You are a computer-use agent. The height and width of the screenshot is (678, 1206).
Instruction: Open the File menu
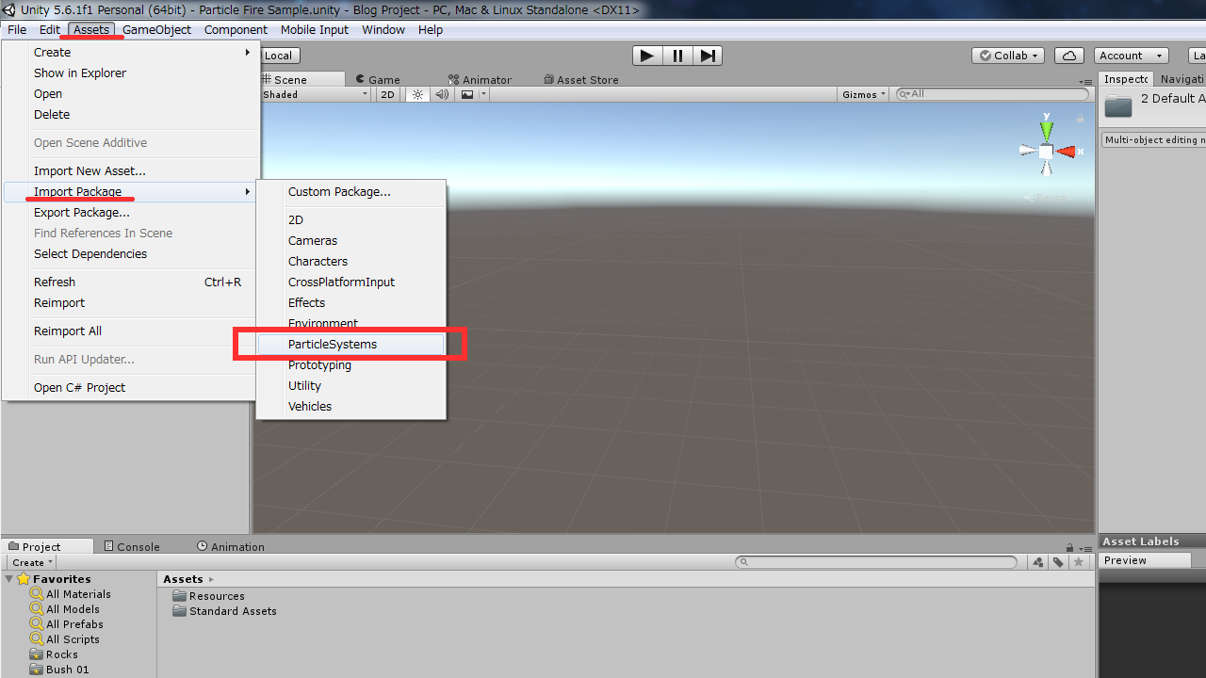pos(17,30)
